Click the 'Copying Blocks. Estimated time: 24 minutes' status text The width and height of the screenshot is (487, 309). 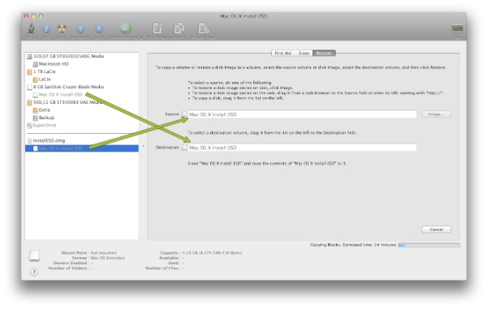click(x=353, y=245)
